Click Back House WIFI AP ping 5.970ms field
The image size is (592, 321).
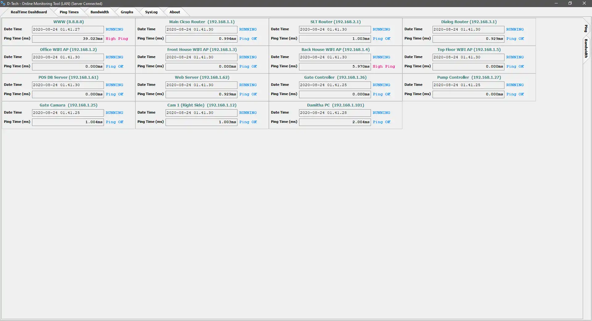tap(335, 67)
